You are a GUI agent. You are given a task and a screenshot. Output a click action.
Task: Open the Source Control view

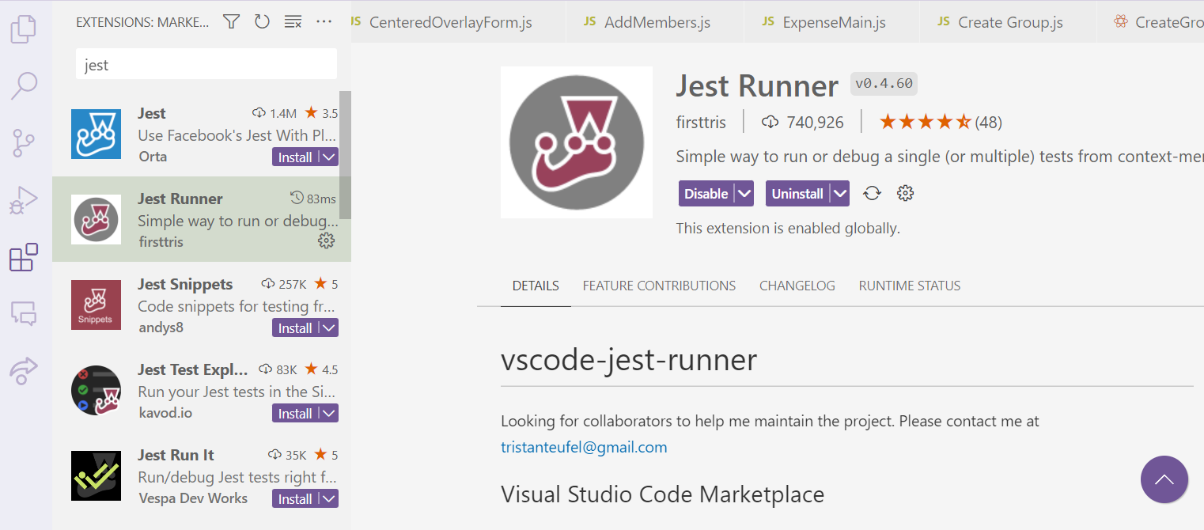(x=24, y=143)
